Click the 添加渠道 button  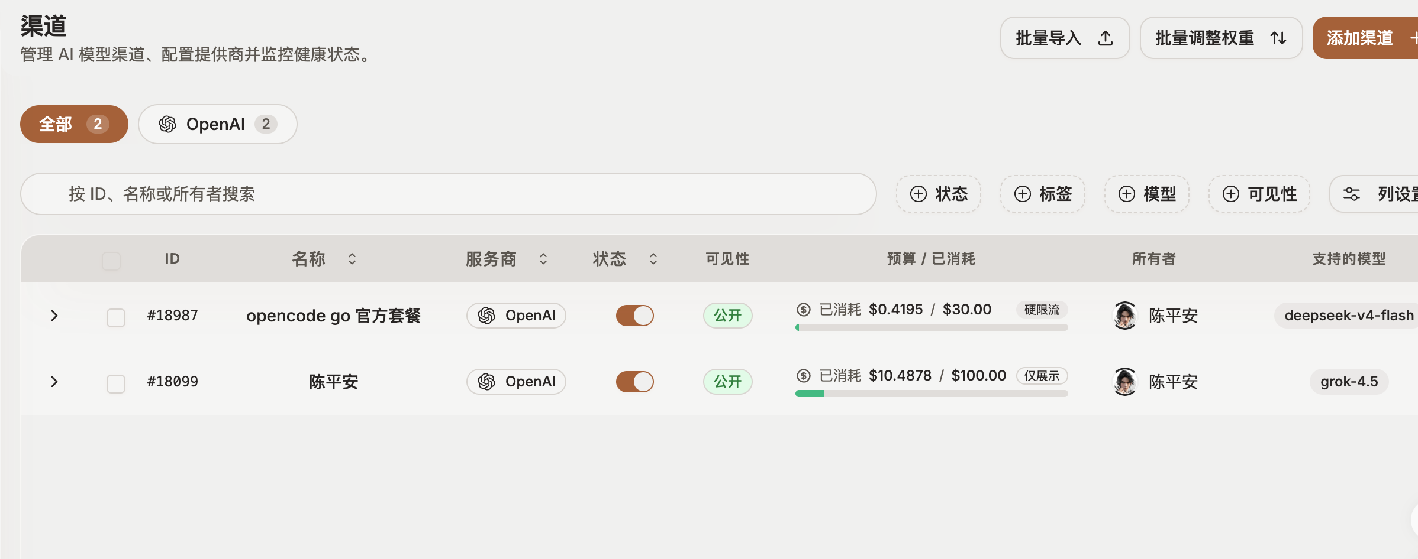click(x=1365, y=38)
